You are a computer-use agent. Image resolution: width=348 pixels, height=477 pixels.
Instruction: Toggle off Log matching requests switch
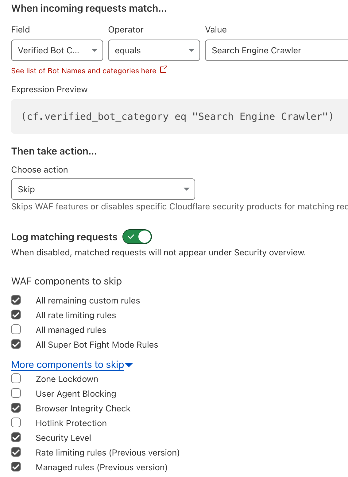point(137,237)
